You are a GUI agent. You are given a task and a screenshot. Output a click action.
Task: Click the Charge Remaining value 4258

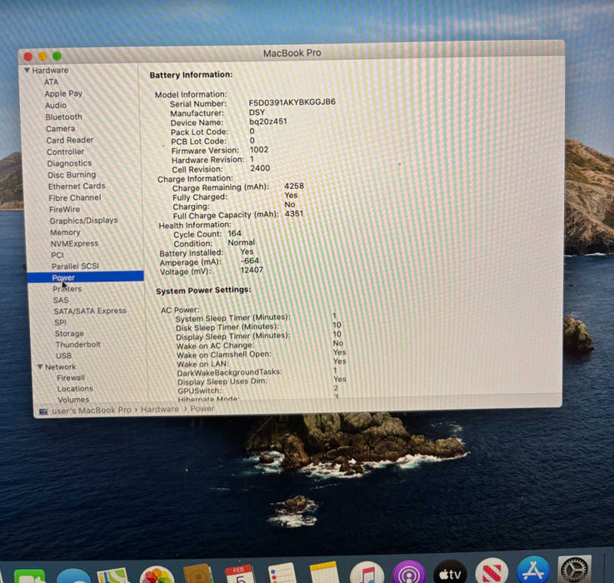point(294,186)
